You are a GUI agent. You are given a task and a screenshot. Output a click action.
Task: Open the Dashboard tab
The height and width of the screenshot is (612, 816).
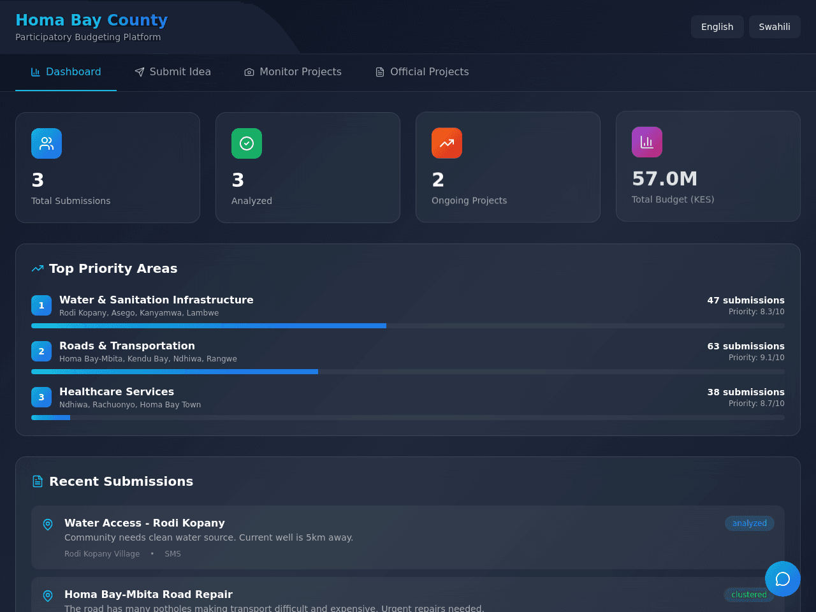click(x=66, y=72)
